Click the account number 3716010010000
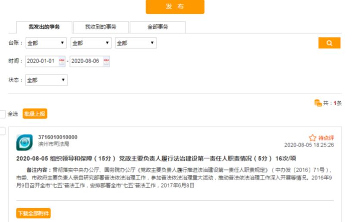The height and width of the screenshot is (222, 358). point(58,137)
